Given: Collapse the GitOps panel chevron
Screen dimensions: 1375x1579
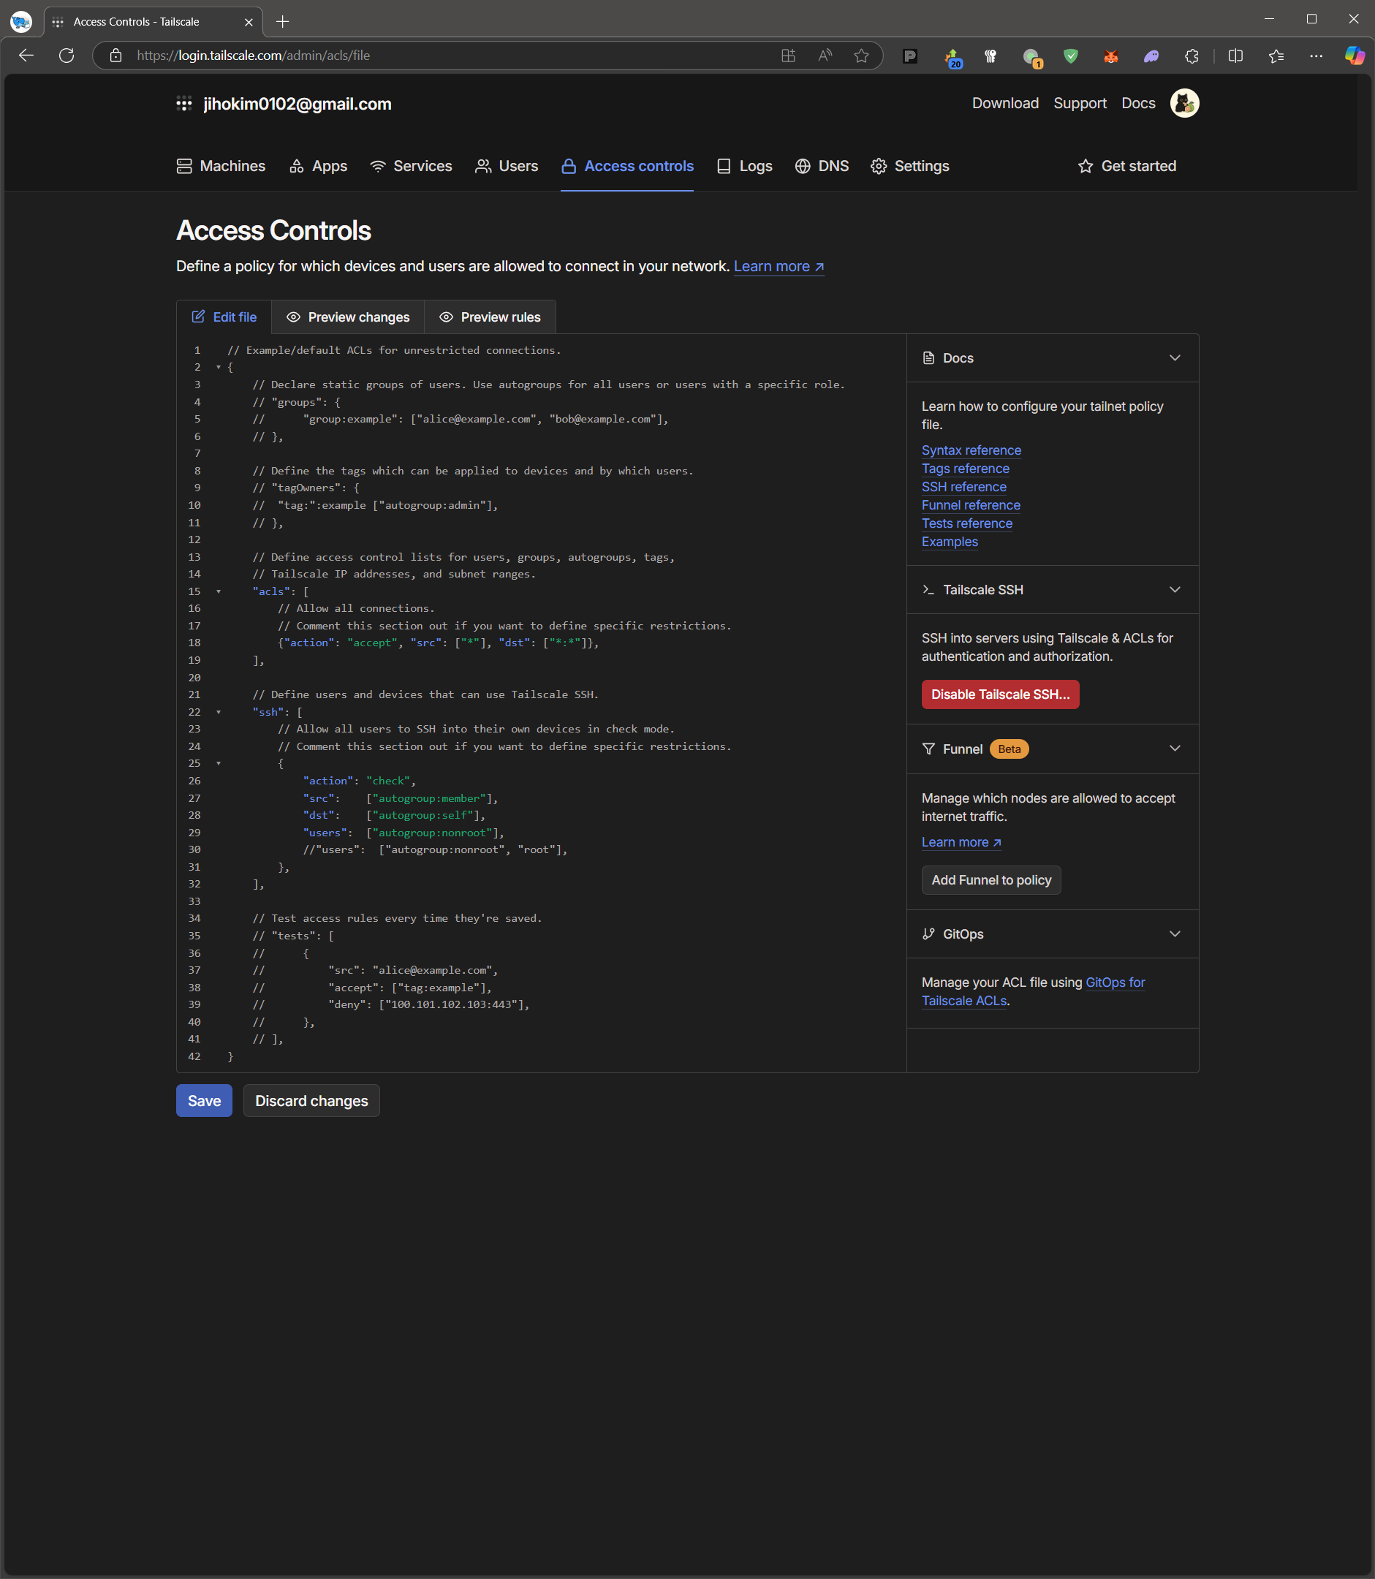Looking at the screenshot, I should point(1174,934).
